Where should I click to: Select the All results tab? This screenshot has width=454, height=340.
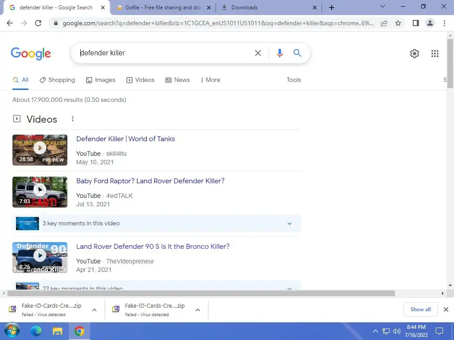[x=20, y=80]
